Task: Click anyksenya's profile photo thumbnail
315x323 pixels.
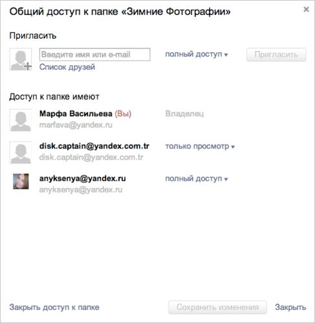Action: (x=21, y=182)
